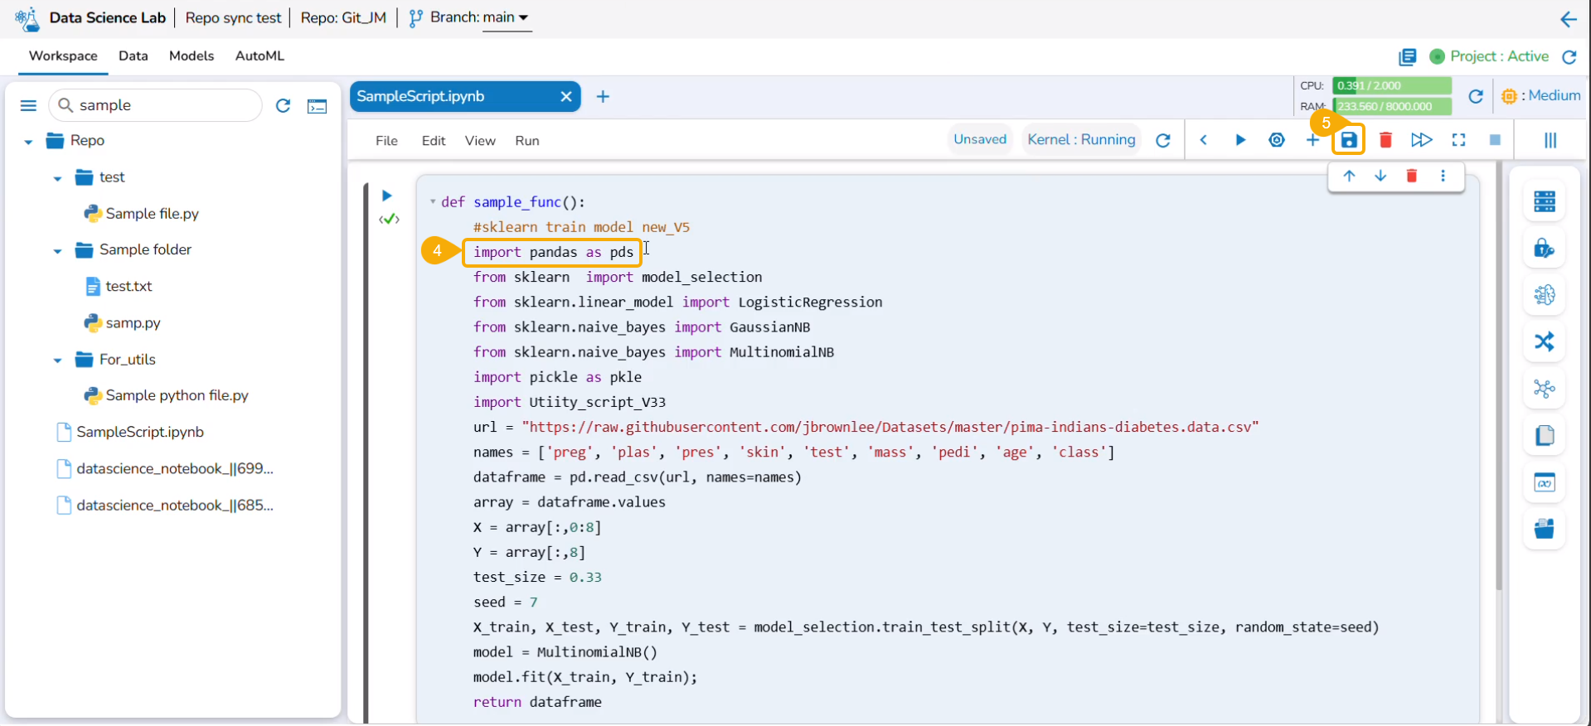Move the cell up with the up arrow

[x=1349, y=176]
